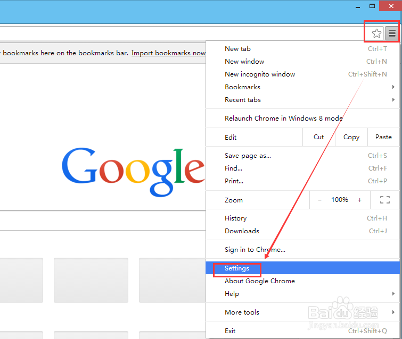Open the Chrome hamburger menu button
Viewport: 402px width, 339px height.
click(x=392, y=33)
